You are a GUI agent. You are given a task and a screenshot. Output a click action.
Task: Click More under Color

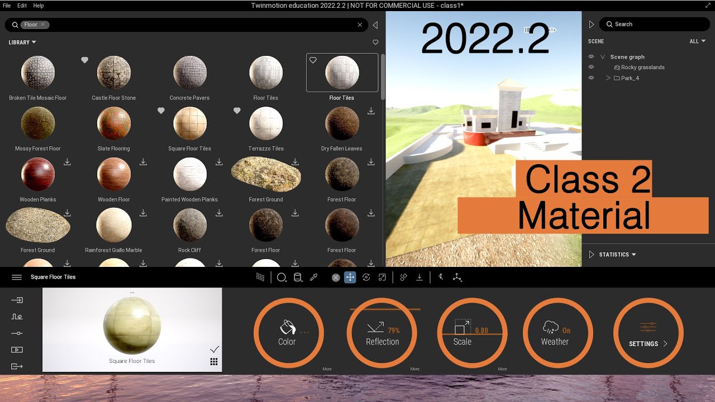tap(327, 369)
